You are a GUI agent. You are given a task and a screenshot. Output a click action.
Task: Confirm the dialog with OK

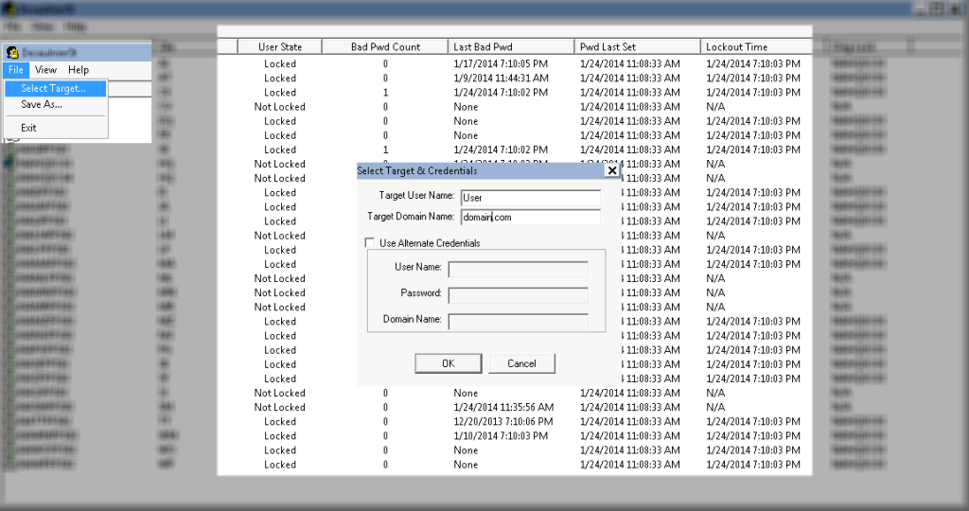pos(448,363)
